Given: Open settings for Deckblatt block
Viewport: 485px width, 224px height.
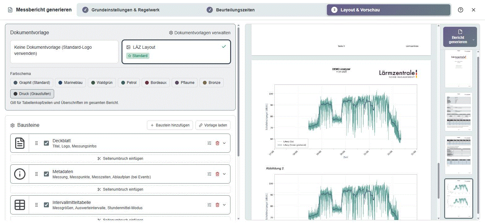Looking at the screenshot, I should tap(209, 143).
